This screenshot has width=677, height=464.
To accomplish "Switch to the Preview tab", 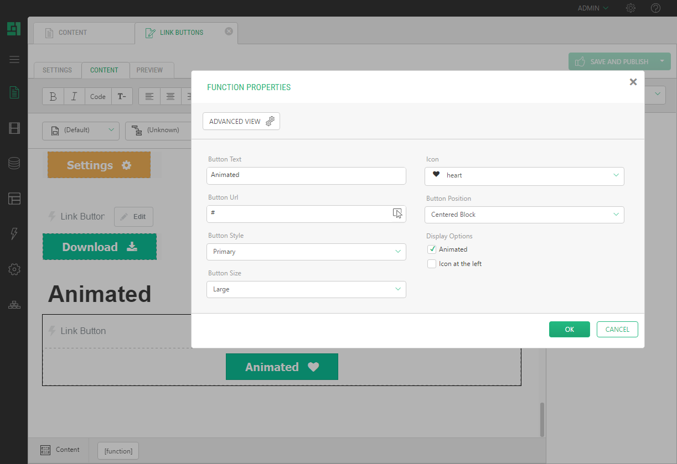I will pos(149,70).
